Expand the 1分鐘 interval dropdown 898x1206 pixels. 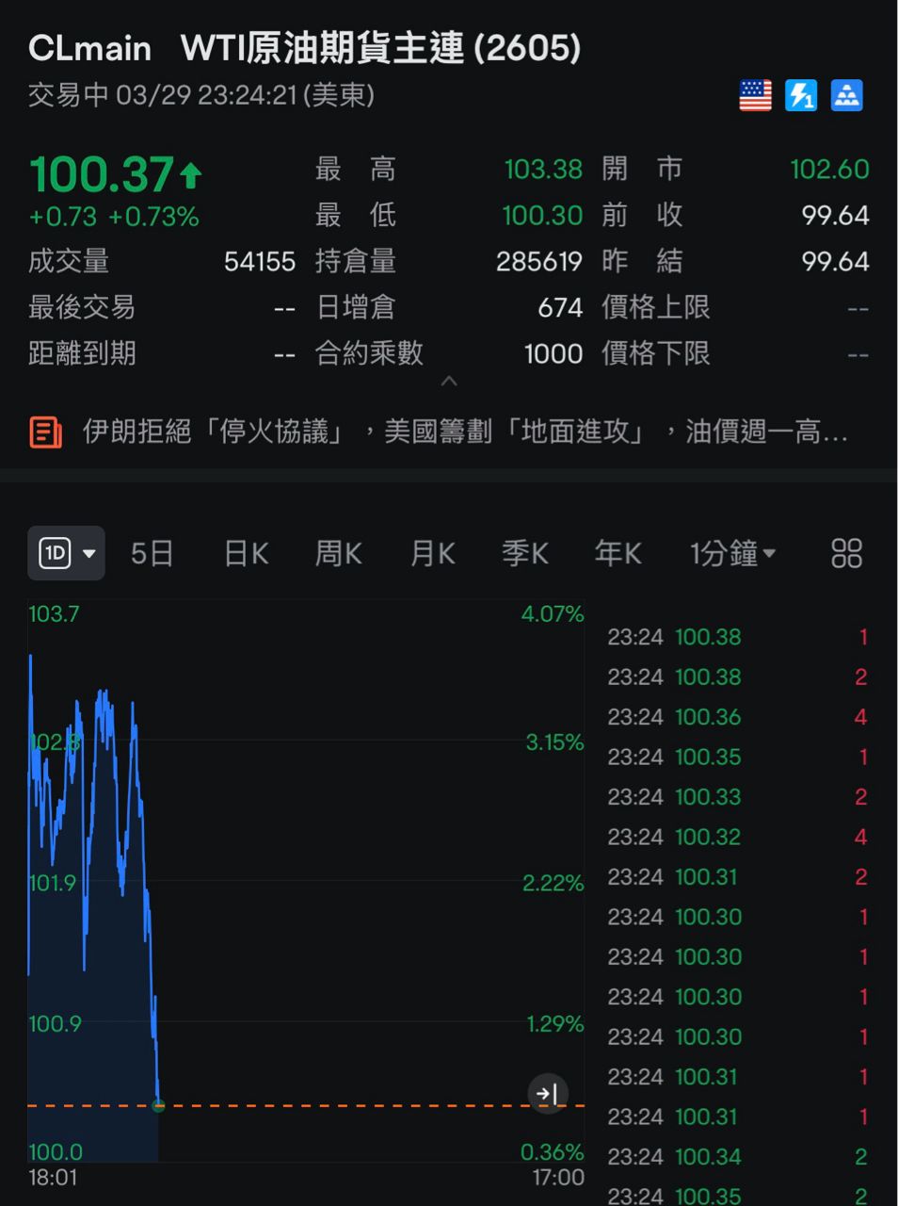732,553
